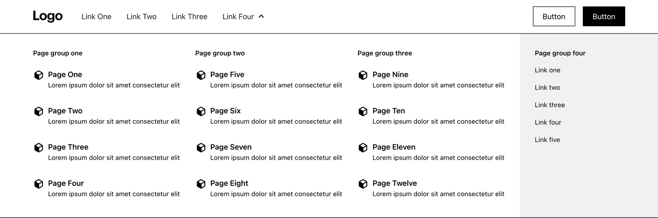Open the Page Ten title link
This screenshot has height=218, width=658.
(x=389, y=111)
